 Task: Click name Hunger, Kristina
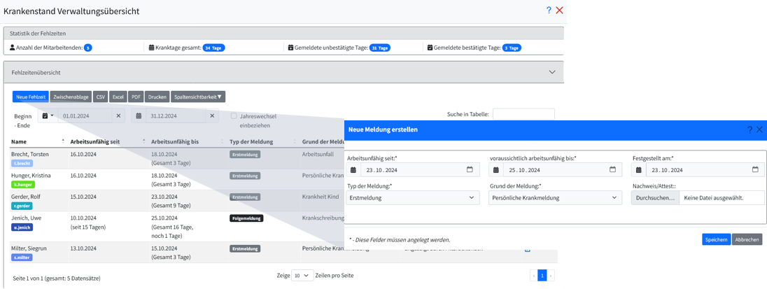(x=31, y=176)
